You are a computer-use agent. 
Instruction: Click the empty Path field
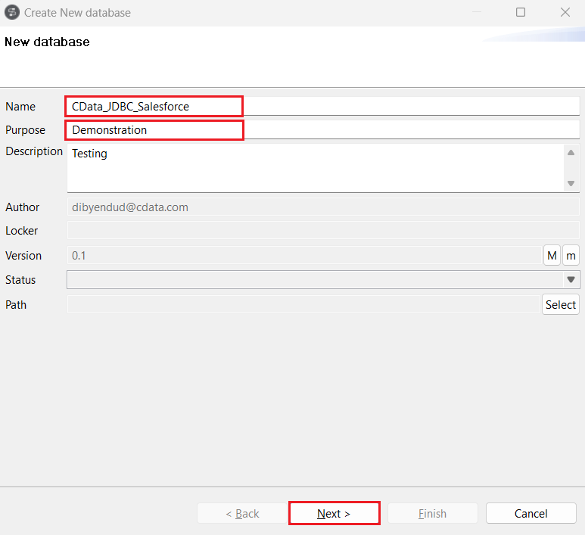[x=303, y=305]
